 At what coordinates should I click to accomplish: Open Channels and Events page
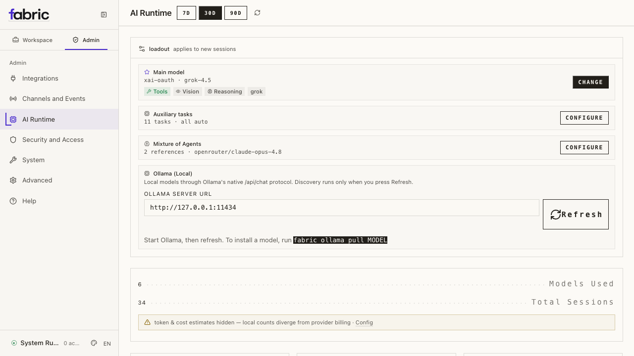(59, 99)
